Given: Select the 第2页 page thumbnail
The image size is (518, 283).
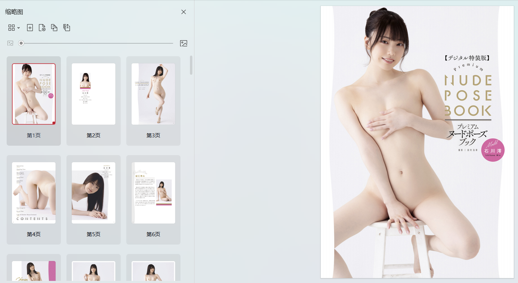Looking at the screenshot, I should coord(93,94).
